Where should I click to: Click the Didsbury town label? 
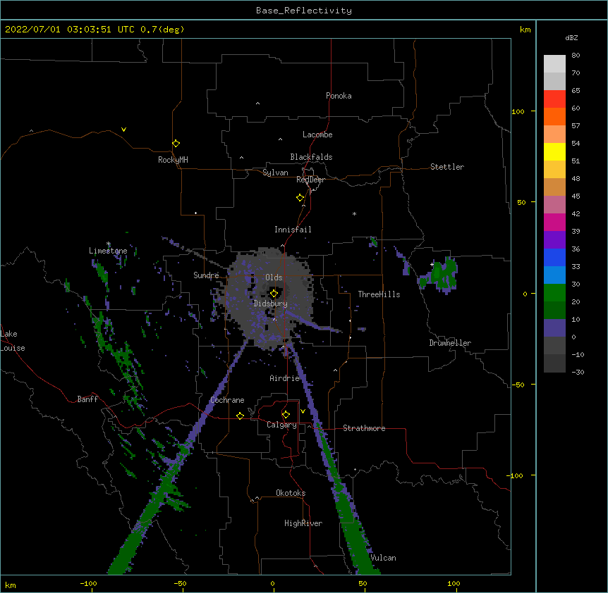(x=271, y=304)
